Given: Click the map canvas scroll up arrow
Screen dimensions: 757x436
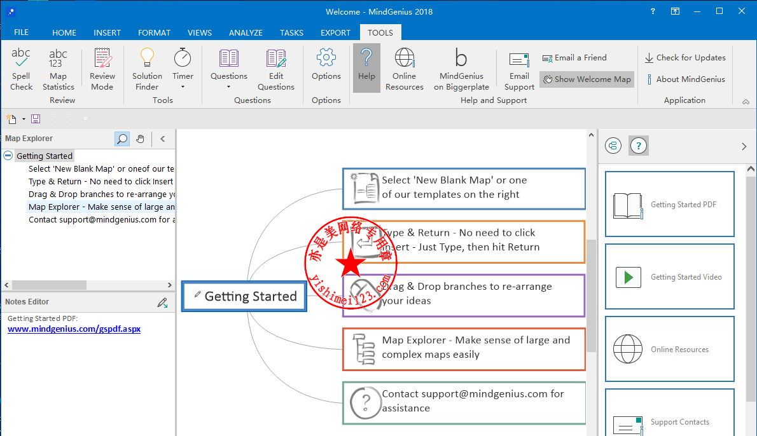Looking at the screenshot, I should pyautogui.click(x=592, y=135).
